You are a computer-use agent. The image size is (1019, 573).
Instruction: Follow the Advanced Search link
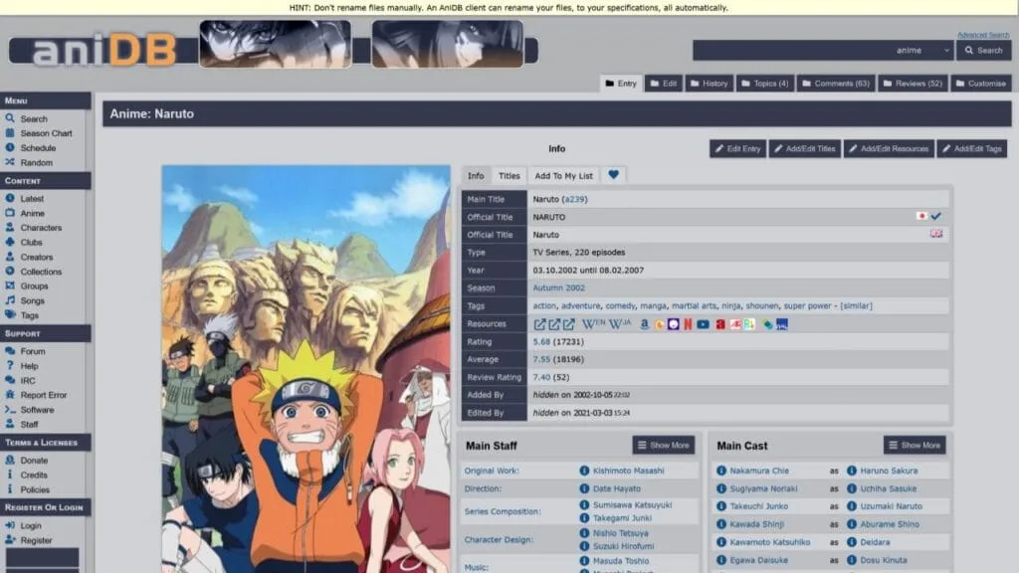click(x=982, y=35)
